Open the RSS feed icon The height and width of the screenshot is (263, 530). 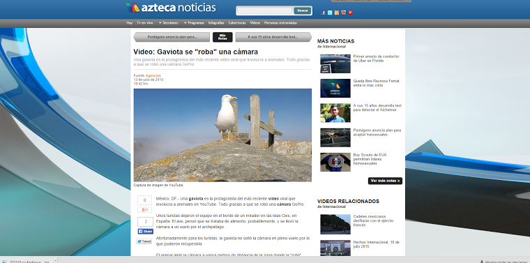pos(337,13)
